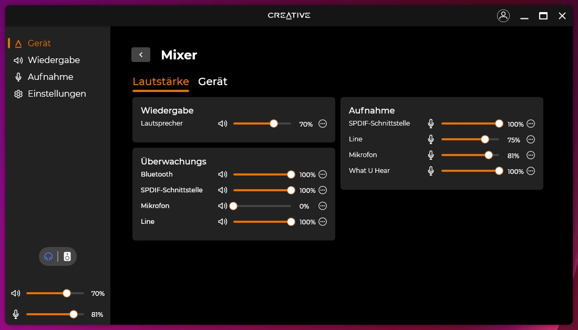Select the Lautstärke tab
This screenshot has height=330, width=578.
[x=161, y=81]
